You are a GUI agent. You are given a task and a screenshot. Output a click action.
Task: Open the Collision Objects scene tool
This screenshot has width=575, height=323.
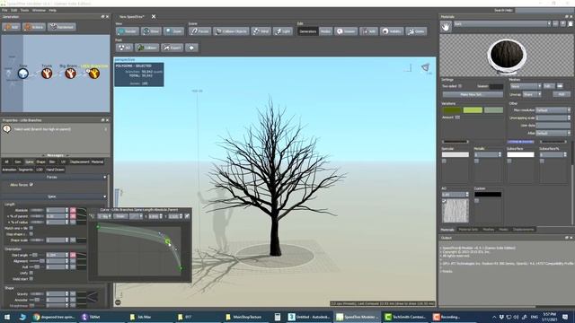click(231, 31)
